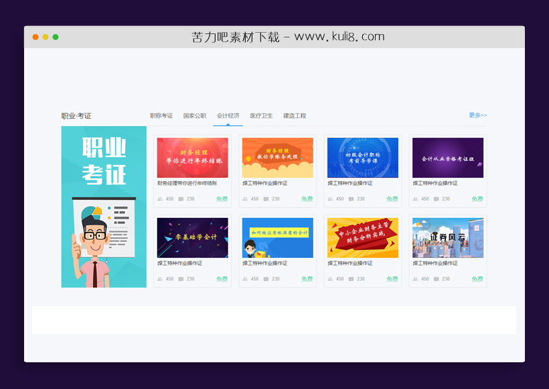Click the learners icon on 如何做让老板满意的会计 card
This screenshot has height=389, width=549.
(x=245, y=279)
